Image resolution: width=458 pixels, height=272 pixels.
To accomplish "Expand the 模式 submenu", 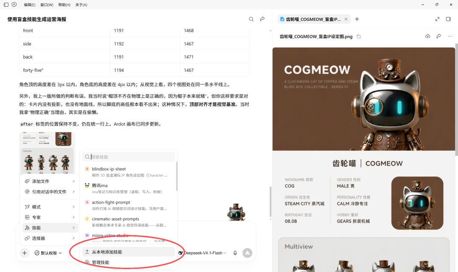I will (50, 207).
